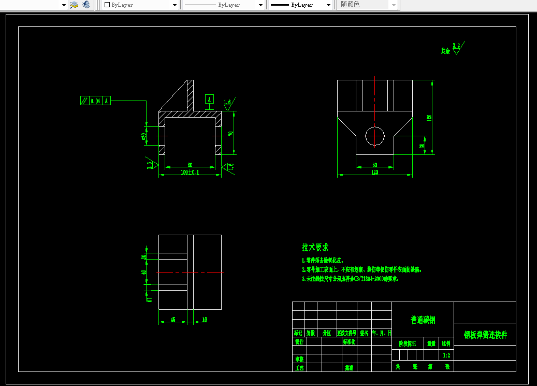Select the circle in the right view

tap(375, 136)
